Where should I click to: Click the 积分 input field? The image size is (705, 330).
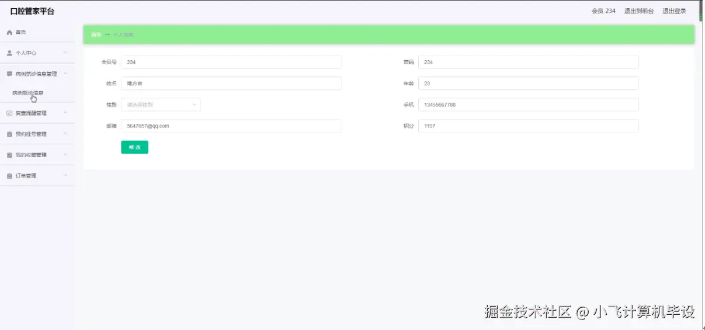point(528,126)
